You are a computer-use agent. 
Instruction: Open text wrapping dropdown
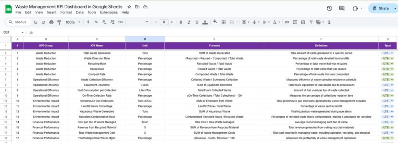[266, 22]
